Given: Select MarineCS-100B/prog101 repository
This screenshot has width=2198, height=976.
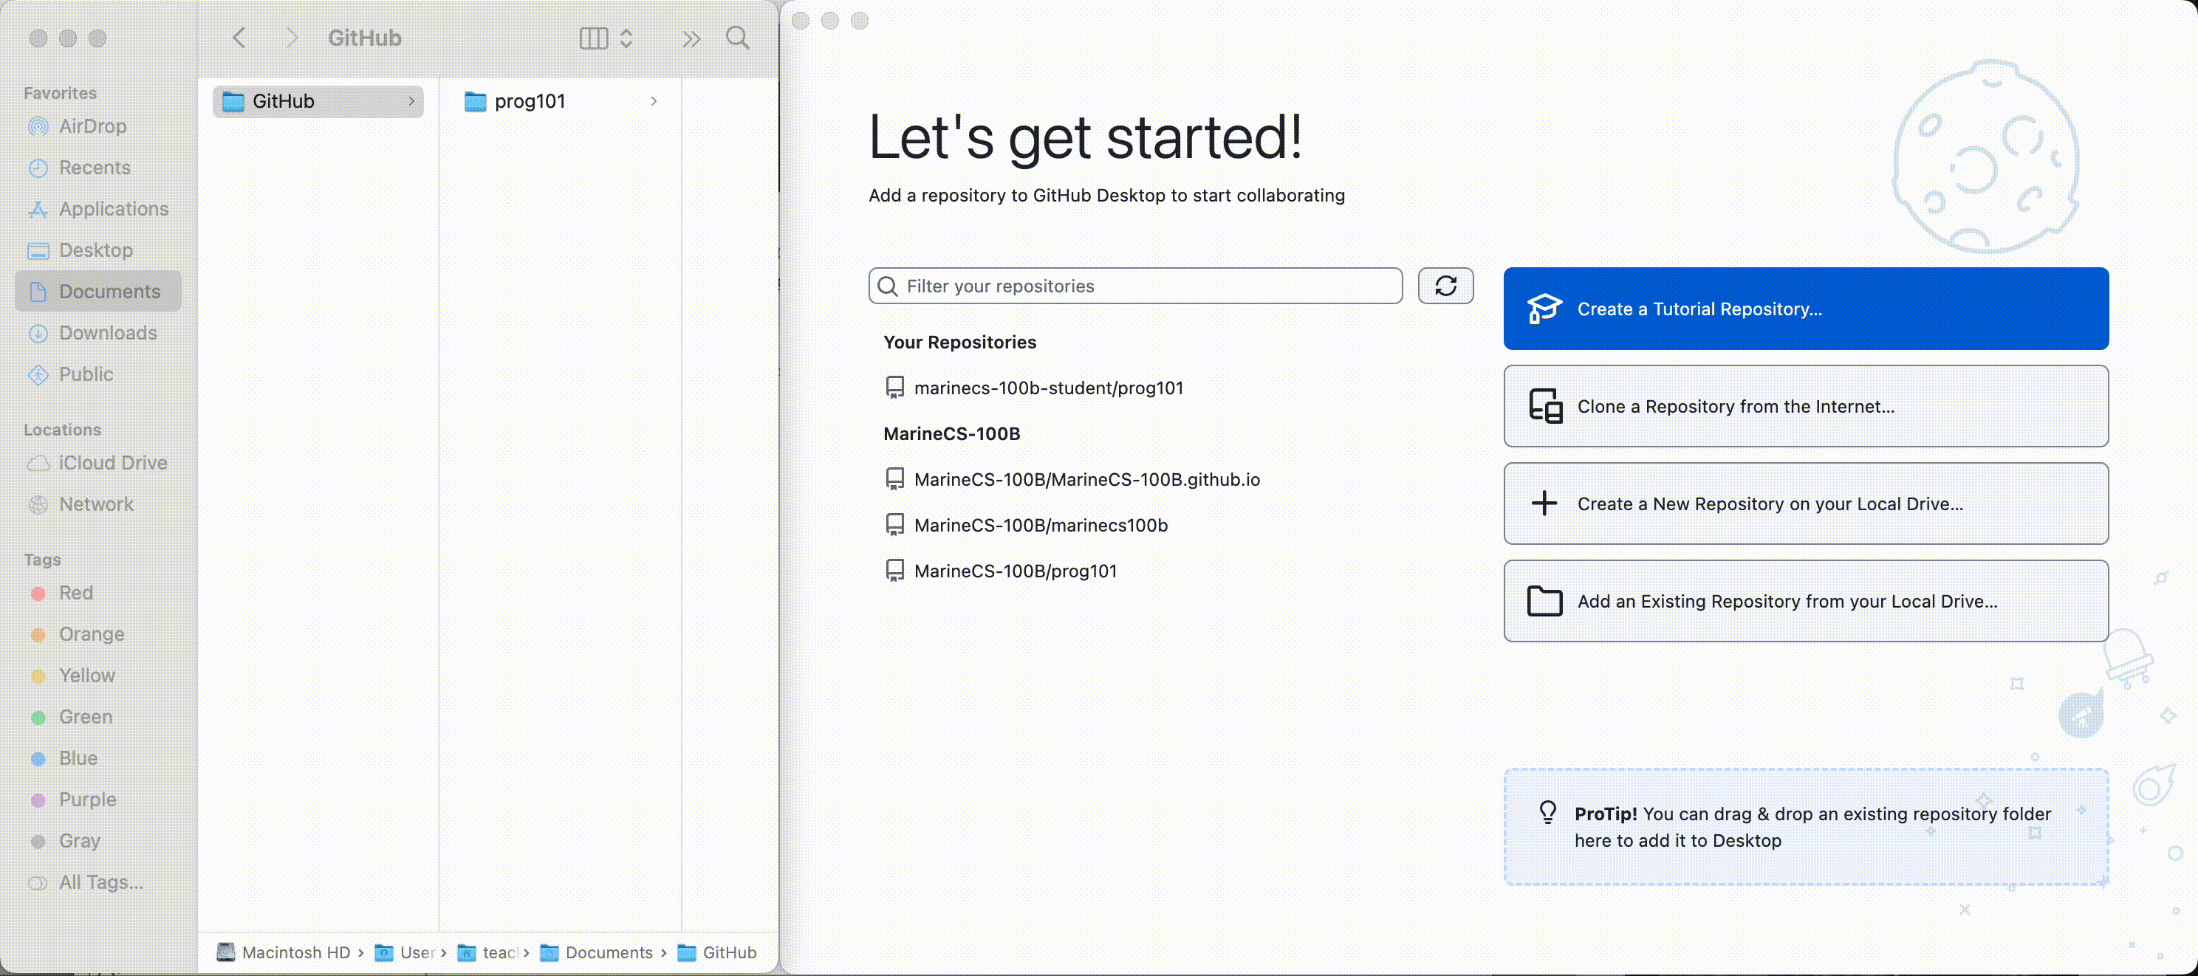Looking at the screenshot, I should 1001,571.
